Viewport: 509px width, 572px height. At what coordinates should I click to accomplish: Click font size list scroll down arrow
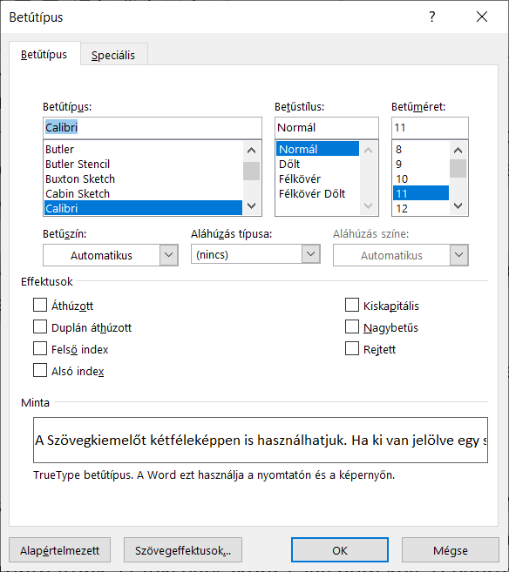click(458, 205)
